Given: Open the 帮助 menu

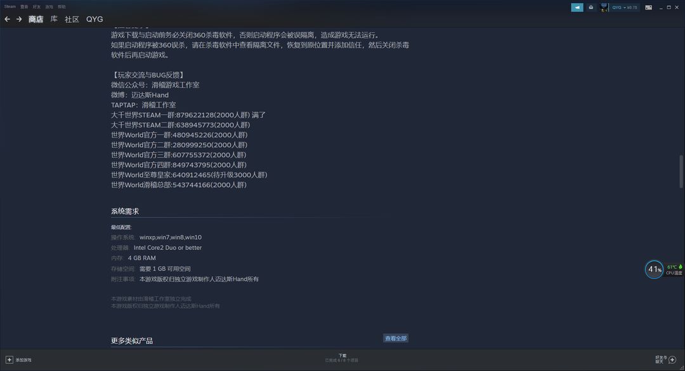Looking at the screenshot, I should coord(62,6).
